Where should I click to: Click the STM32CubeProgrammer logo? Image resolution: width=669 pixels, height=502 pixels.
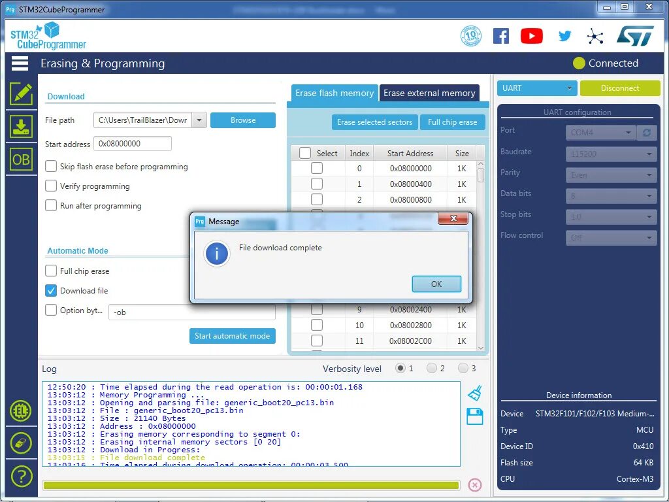pos(48,36)
